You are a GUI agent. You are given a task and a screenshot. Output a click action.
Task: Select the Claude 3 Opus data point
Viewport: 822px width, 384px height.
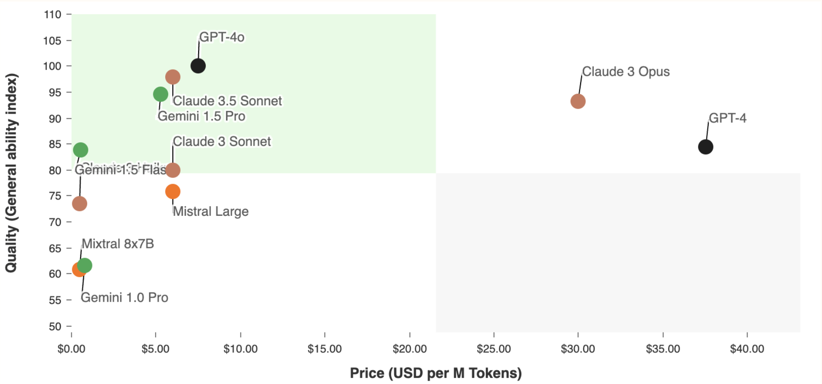pos(578,101)
